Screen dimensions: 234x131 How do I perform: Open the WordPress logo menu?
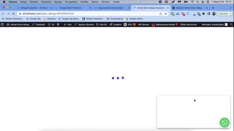[x=2, y=25]
